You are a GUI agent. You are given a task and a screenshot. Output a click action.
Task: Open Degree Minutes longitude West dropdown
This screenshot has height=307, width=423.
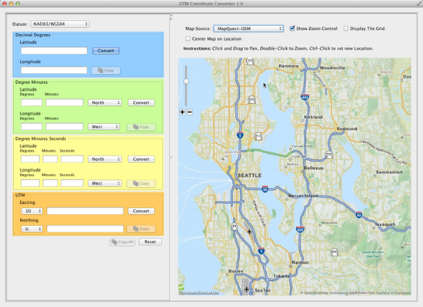click(104, 127)
